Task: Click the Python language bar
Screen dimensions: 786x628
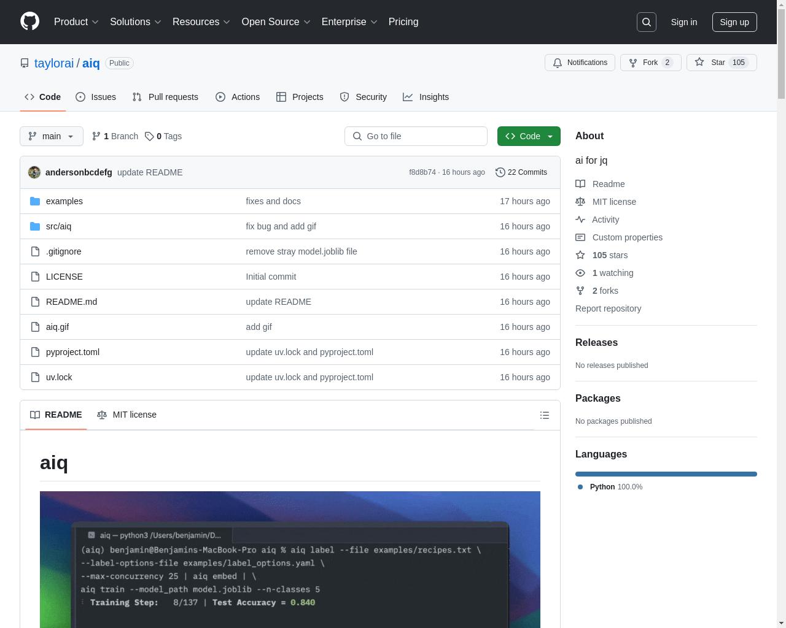Action: click(x=666, y=474)
